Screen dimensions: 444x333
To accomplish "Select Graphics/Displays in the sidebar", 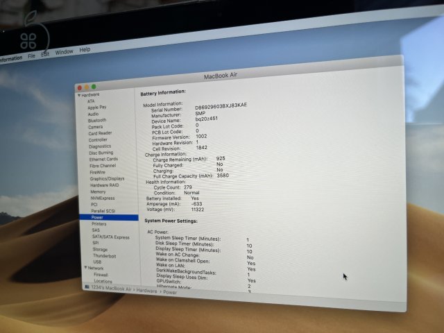I will point(108,179).
